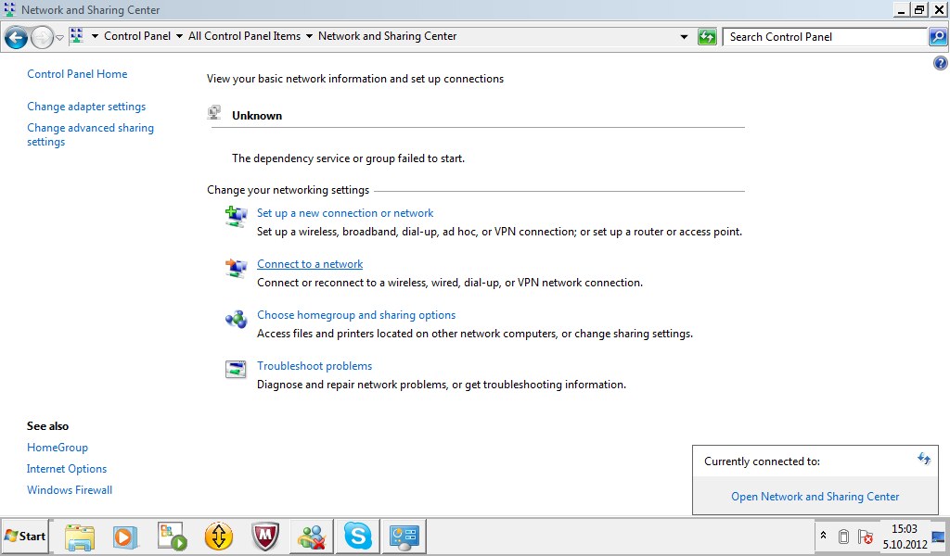
Task: Open the Start menu
Action: [x=25, y=536]
